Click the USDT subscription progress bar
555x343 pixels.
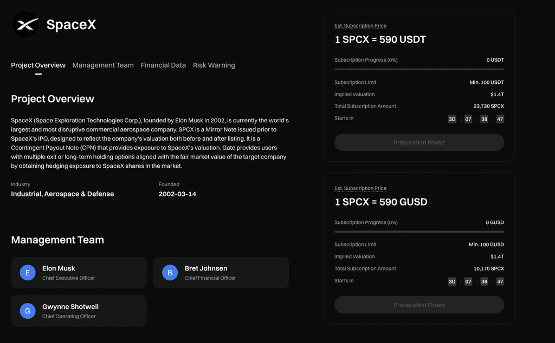pos(419,69)
